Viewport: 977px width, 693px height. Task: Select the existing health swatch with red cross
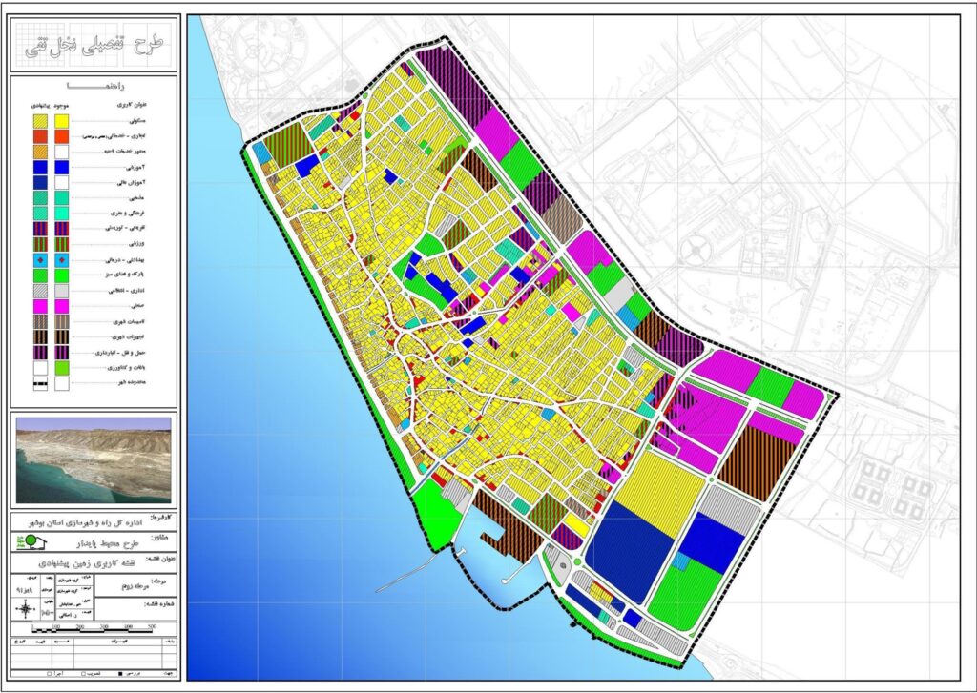[62, 260]
